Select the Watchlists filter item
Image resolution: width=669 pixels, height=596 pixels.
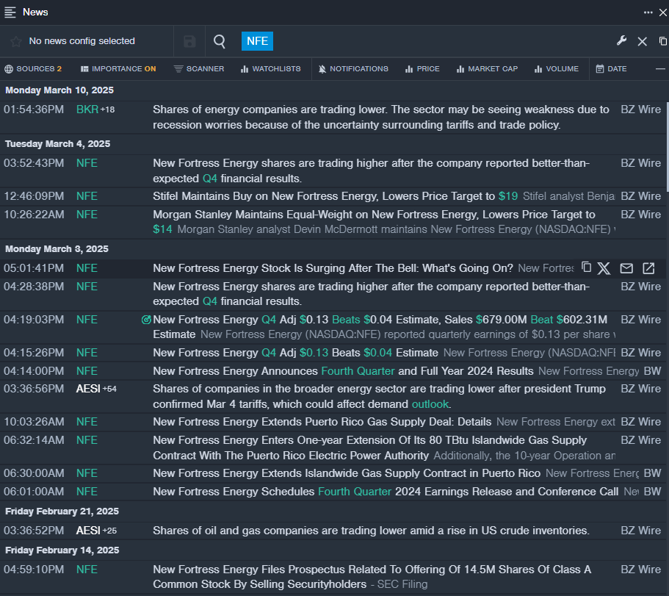(x=270, y=69)
